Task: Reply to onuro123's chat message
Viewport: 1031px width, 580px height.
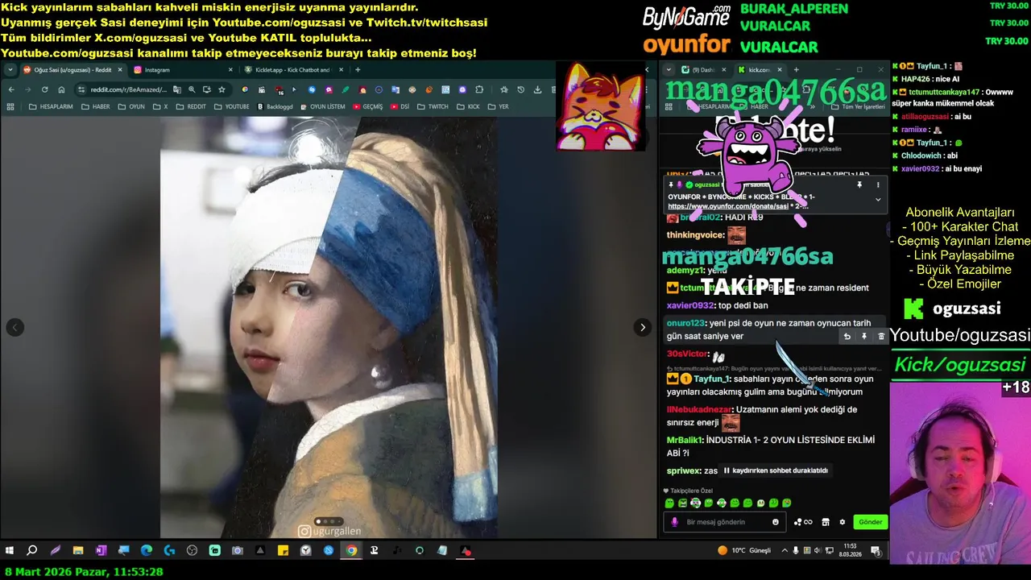Action: 847,337
